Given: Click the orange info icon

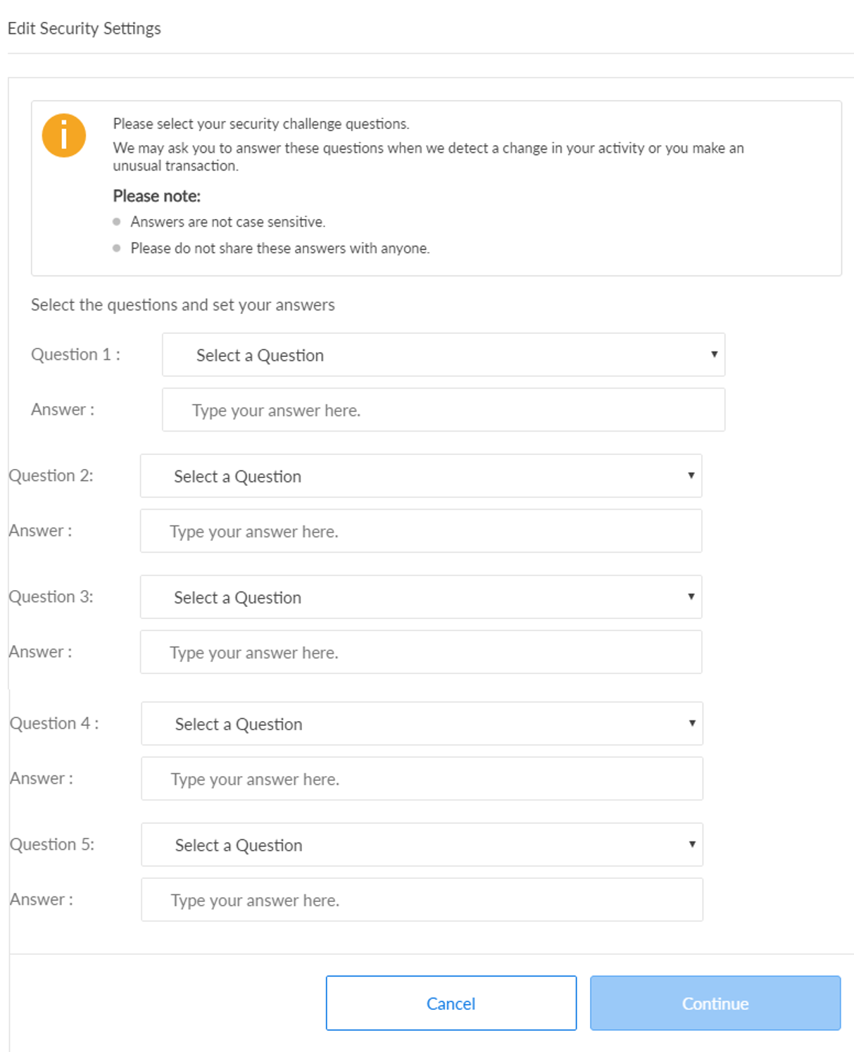Looking at the screenshot, I should (63, 135).
